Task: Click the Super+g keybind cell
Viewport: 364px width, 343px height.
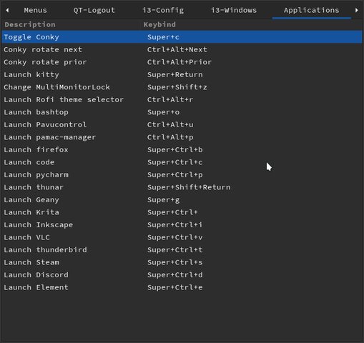Action: click(x=163, y=199)
